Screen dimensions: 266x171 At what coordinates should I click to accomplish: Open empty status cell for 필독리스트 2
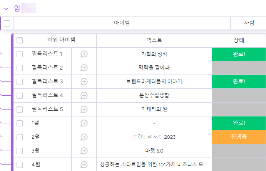point(239,68)
